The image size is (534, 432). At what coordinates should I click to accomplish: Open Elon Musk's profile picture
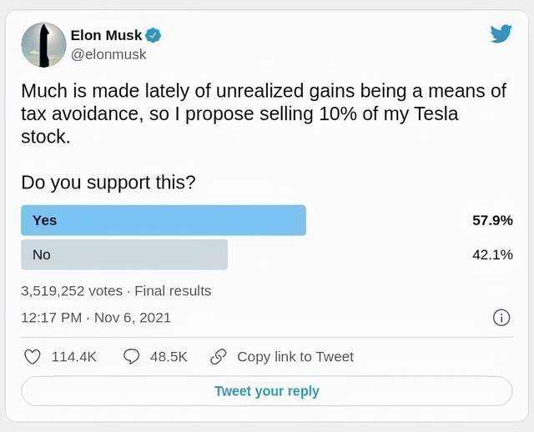tap(43, 45)
